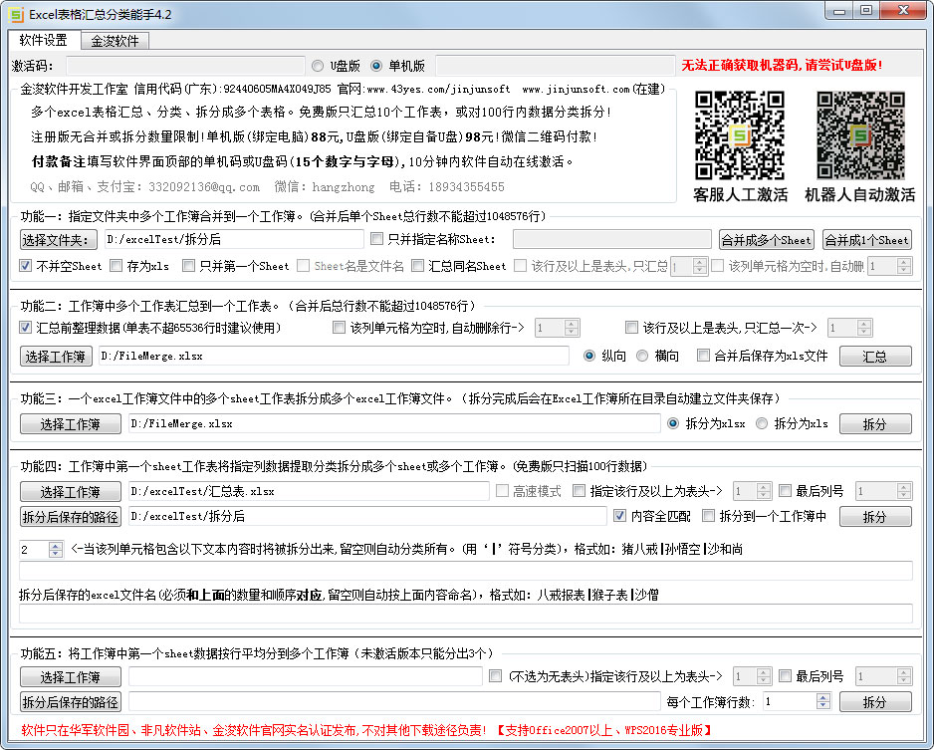Select 横向 merge direction
This screenshot has height=750, width=934.
642,356
